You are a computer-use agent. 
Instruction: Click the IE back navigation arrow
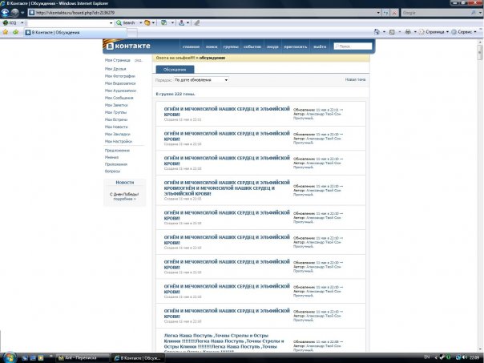coord(6,13)
